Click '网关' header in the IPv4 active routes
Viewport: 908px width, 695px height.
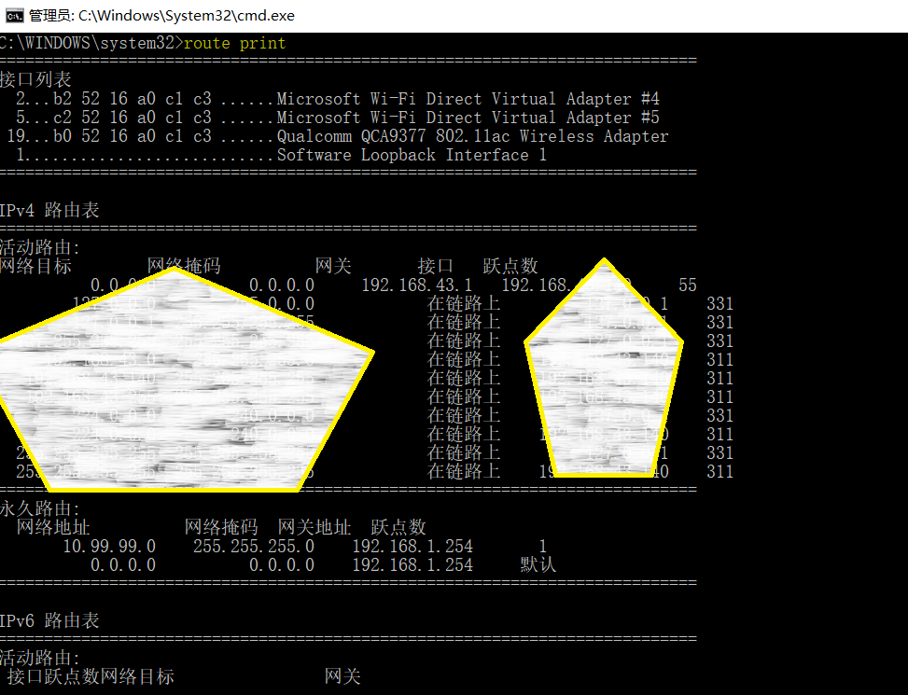click(x=333, y=266)
